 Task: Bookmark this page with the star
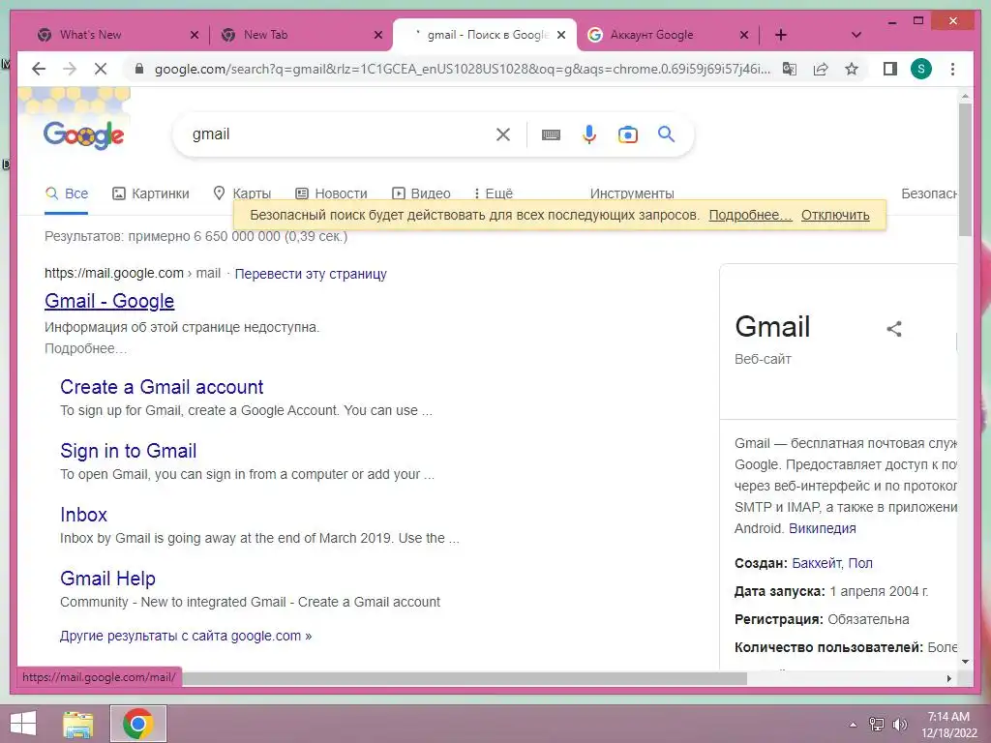[852, 69]
